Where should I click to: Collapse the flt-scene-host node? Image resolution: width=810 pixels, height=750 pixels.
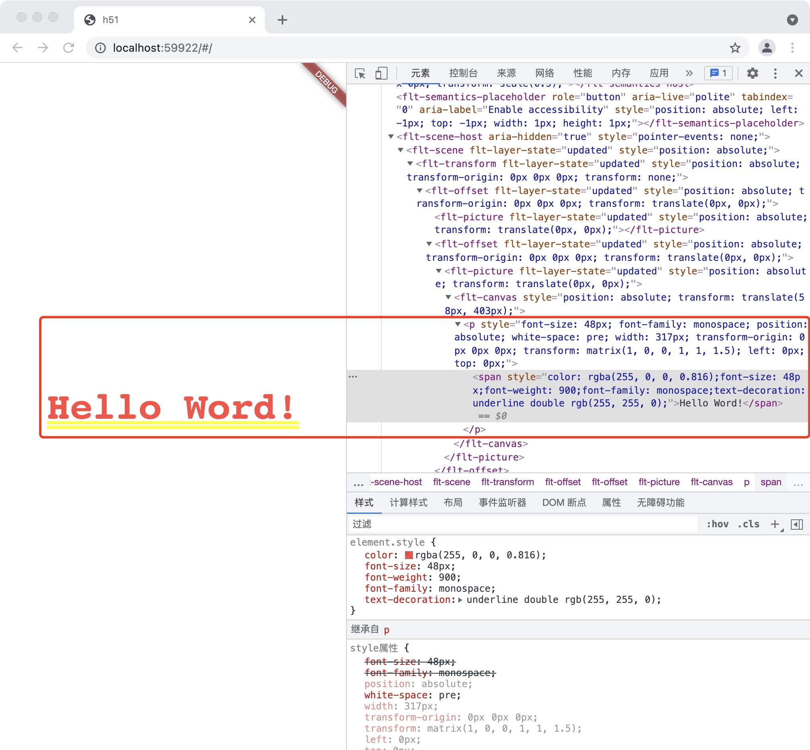391,137
